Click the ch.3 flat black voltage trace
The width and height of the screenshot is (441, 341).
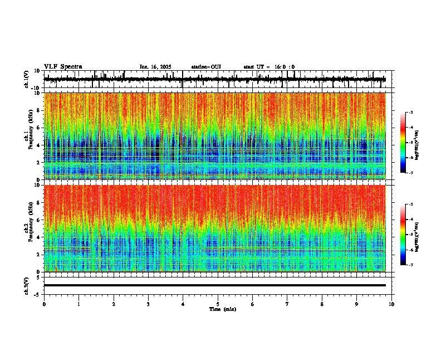[x=215, y=285]
